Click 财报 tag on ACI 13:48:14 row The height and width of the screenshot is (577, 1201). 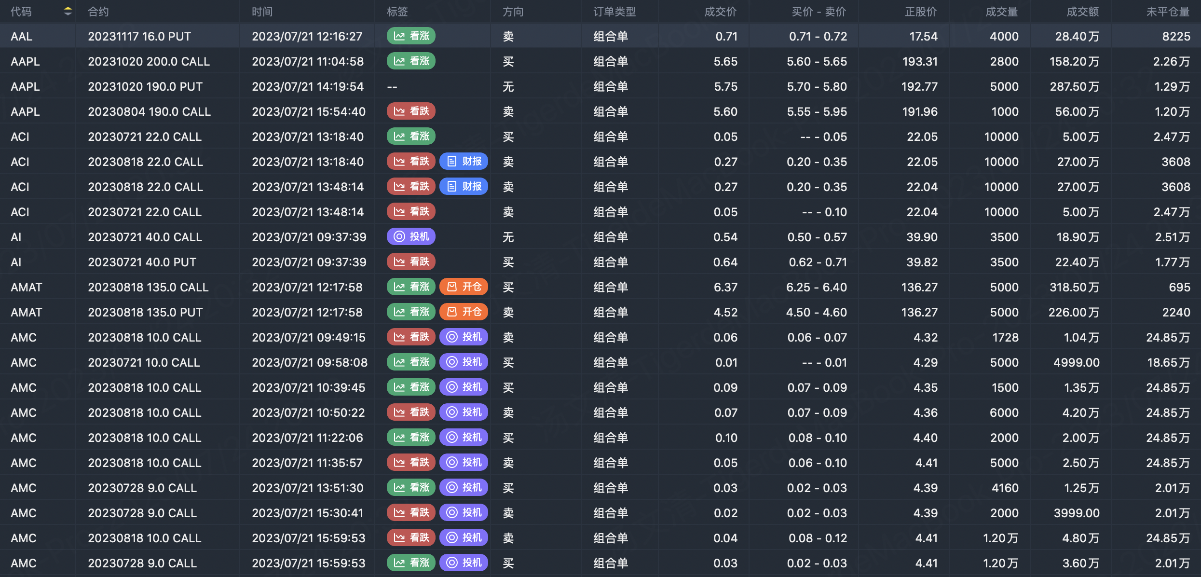464,187
